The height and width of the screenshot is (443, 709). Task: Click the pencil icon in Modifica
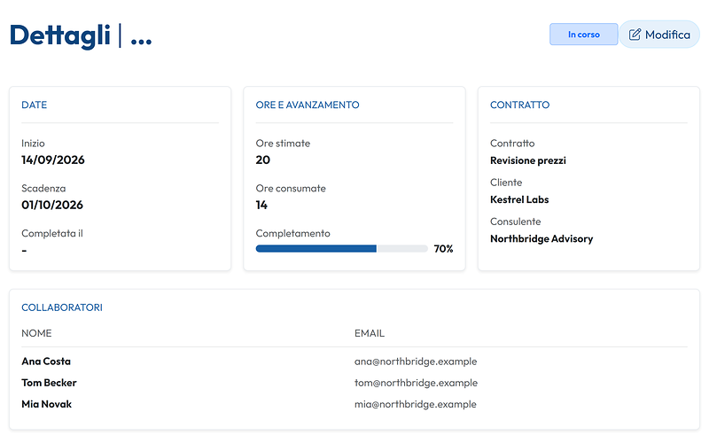coord(635,35)
